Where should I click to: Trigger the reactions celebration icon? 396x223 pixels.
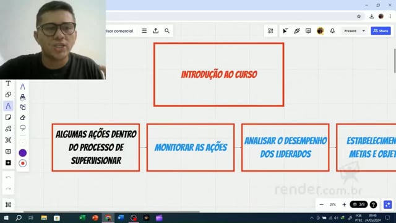[x=297, y=31]
